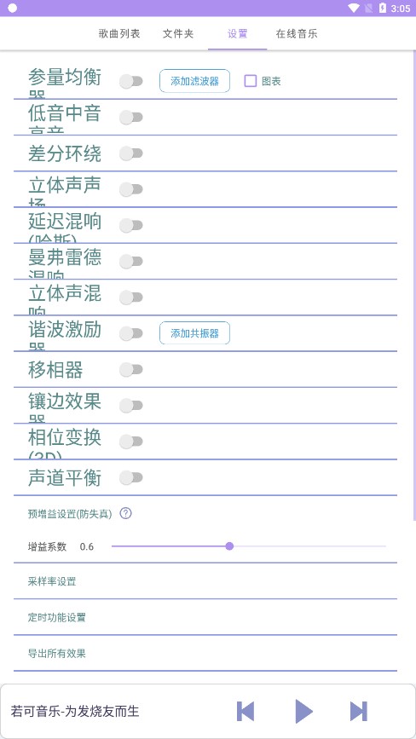The height and width of the screenshot is (739, 416).
Task: Enable the 参量均衡器 toggle
Action: click(131, 81)
